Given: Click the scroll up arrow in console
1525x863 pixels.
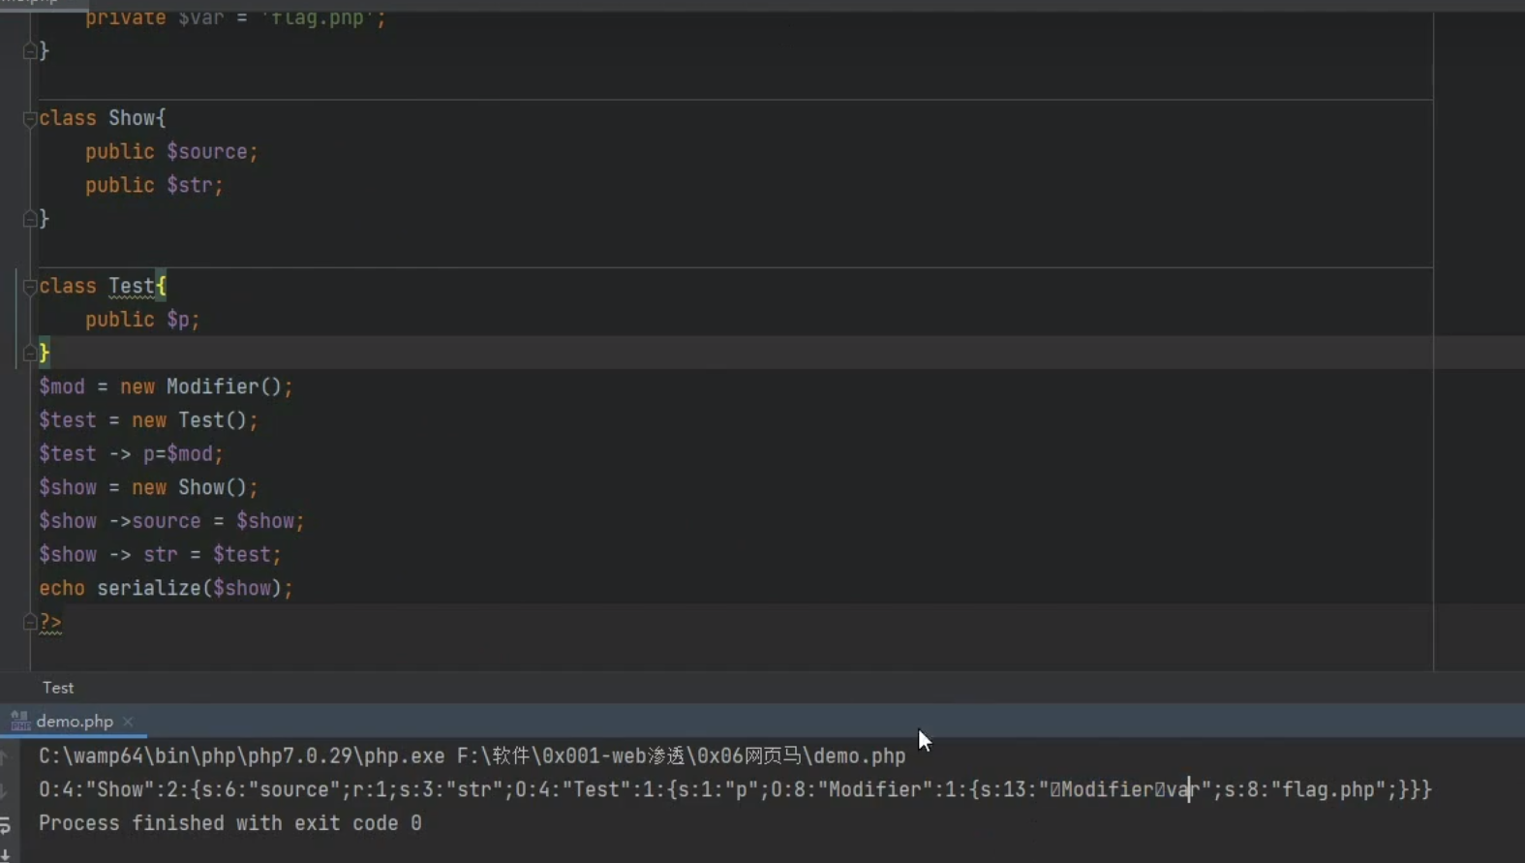Looking at the screenshot, I should tap(5, 757).
